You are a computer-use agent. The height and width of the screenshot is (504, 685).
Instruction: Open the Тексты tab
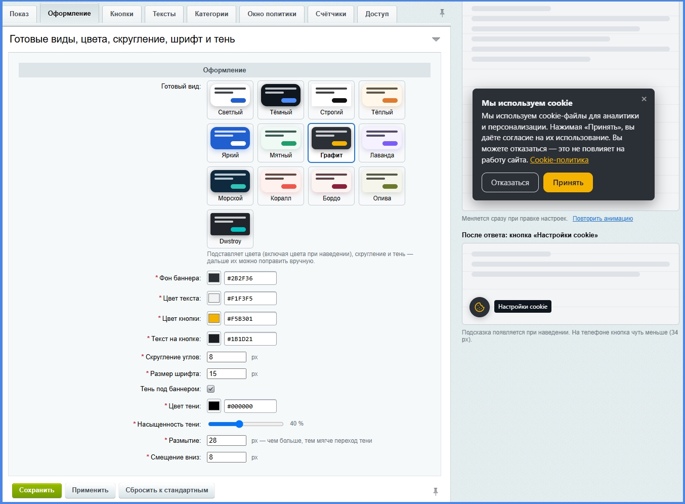point(164,14)
